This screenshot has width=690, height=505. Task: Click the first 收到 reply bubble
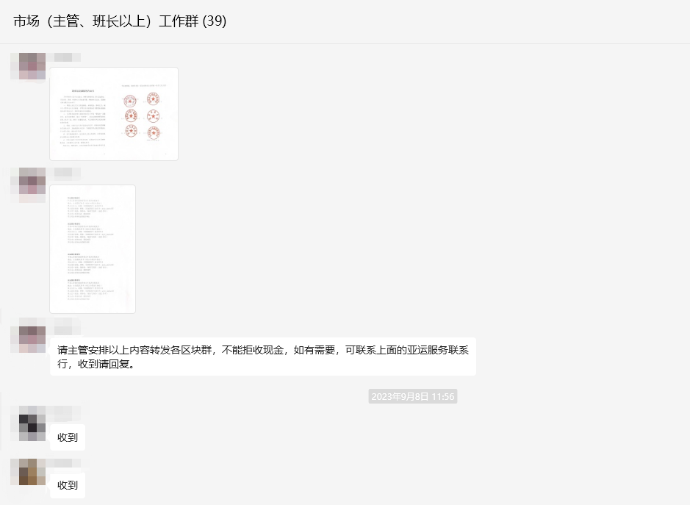pos(67,437)
